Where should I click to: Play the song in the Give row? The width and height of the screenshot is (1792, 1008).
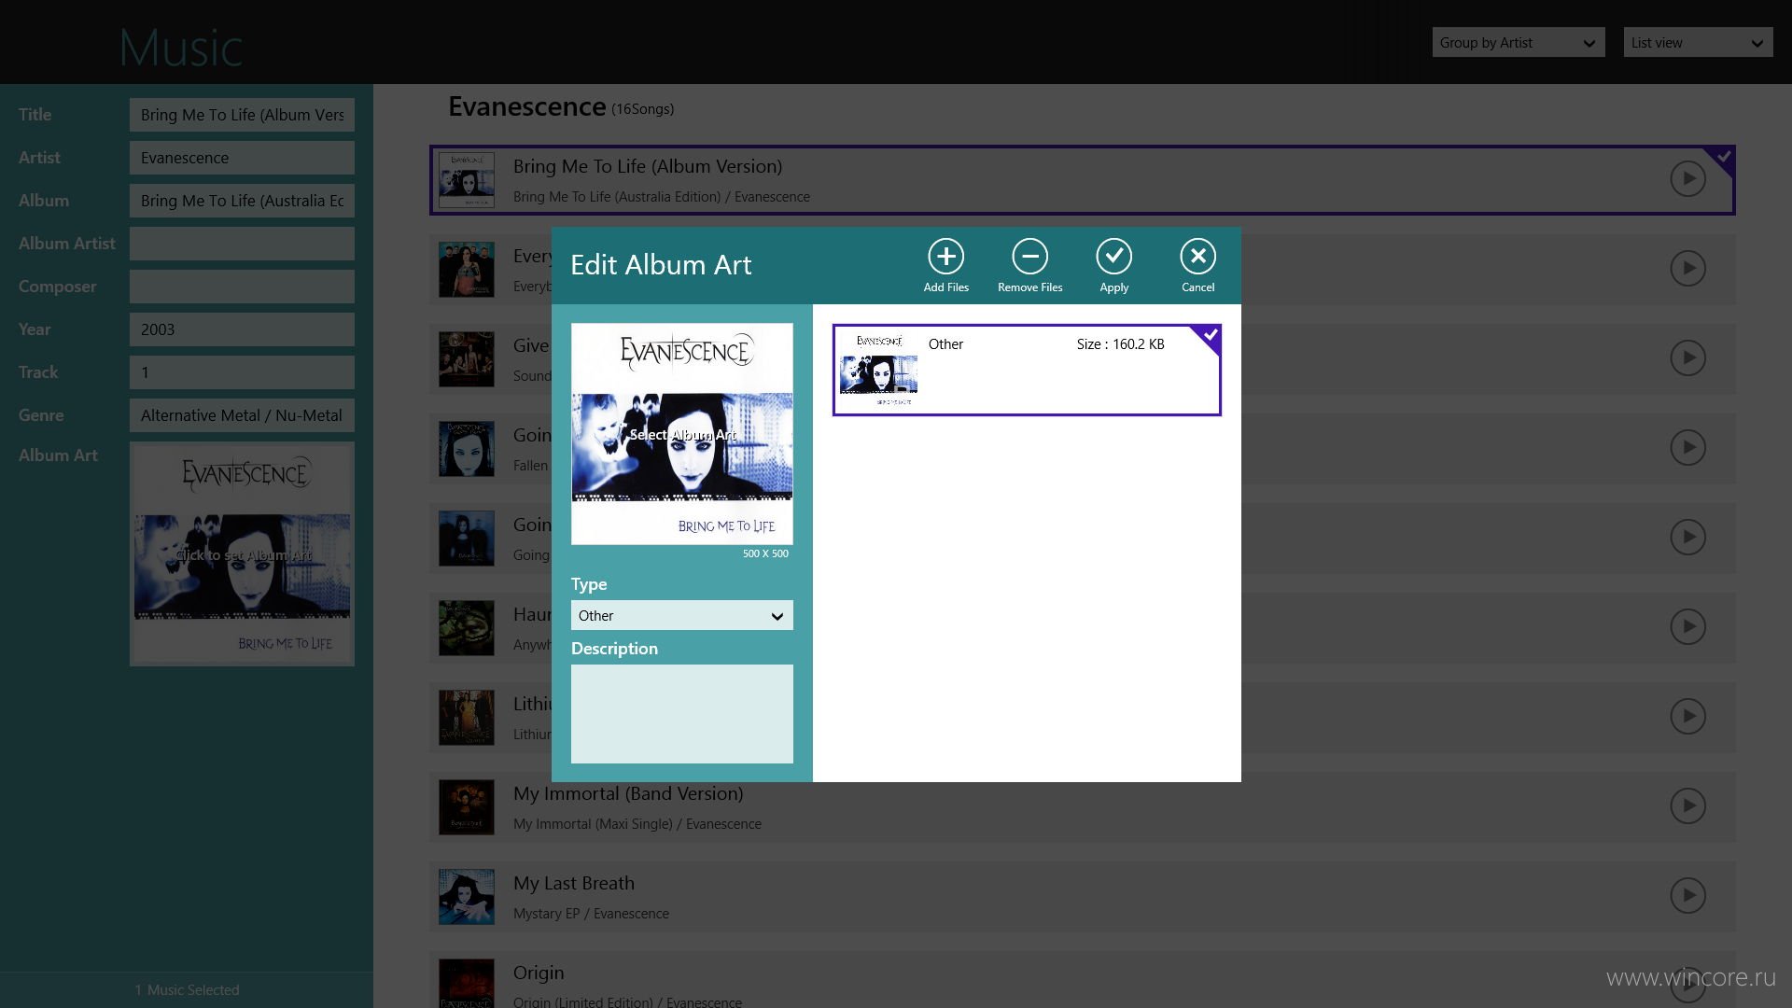coord(1687,358)
